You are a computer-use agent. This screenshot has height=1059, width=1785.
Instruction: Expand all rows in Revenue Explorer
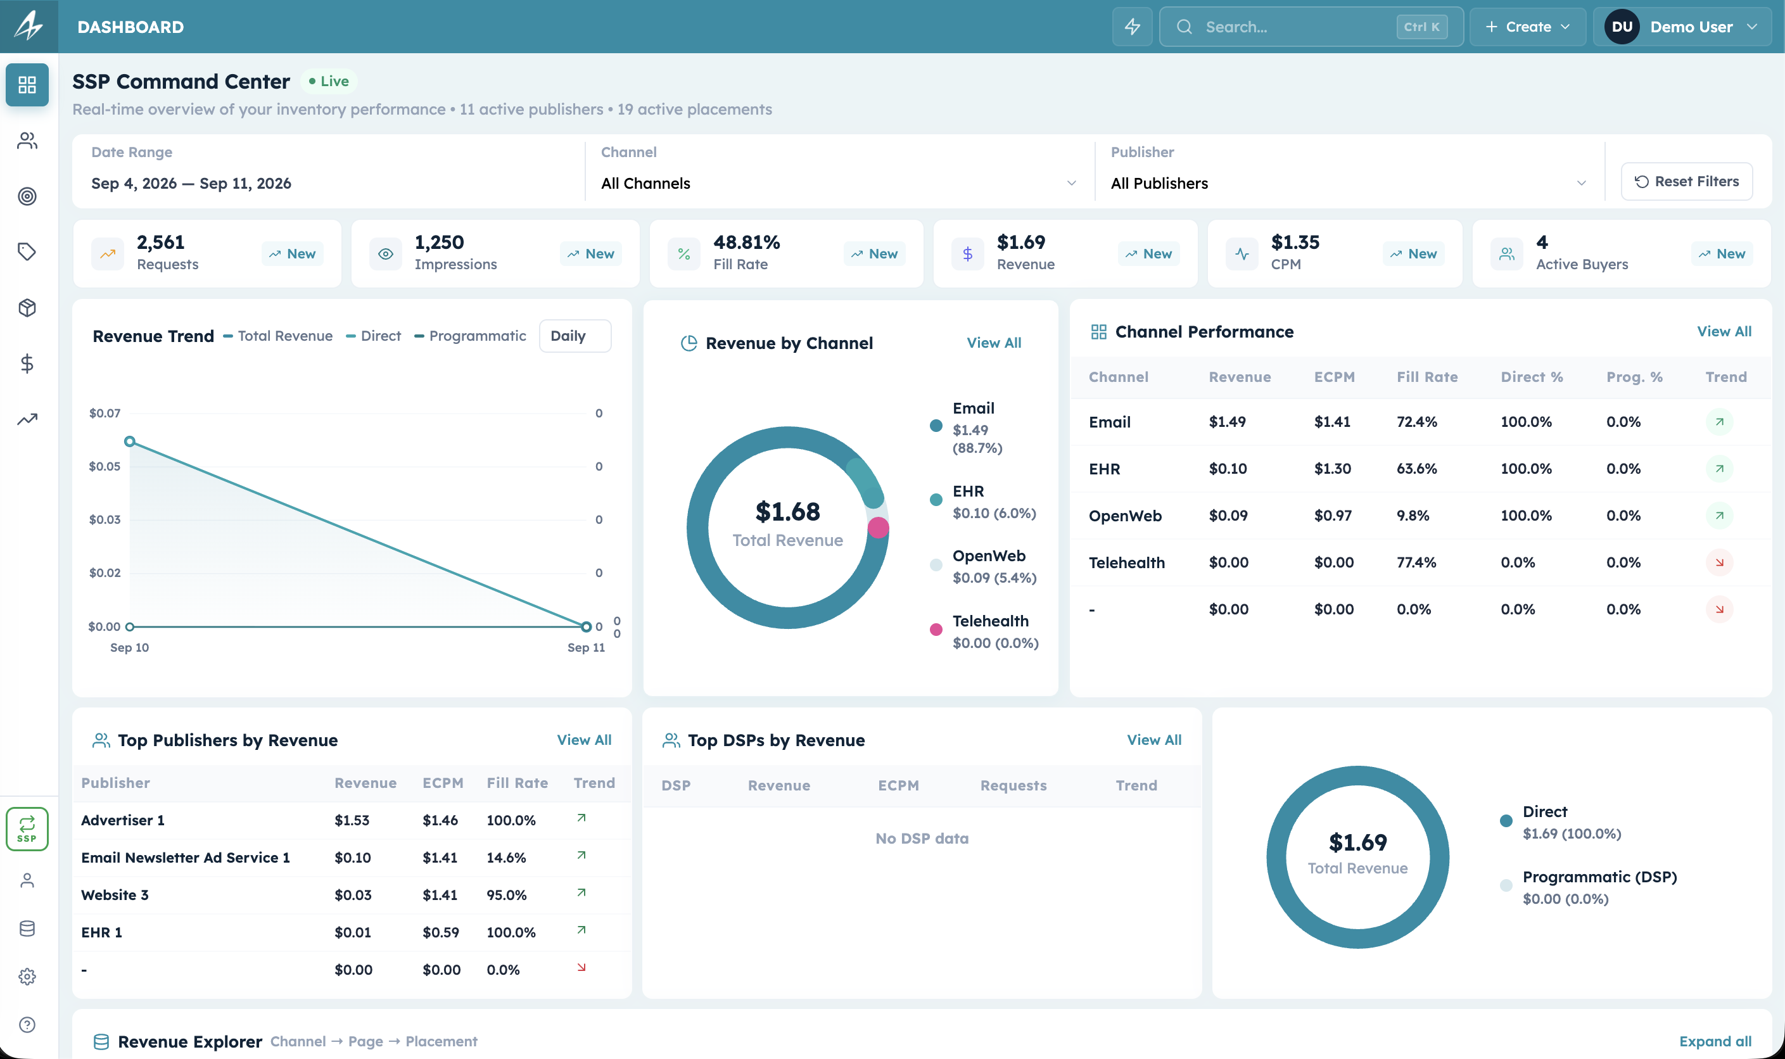(1715, 1042)
